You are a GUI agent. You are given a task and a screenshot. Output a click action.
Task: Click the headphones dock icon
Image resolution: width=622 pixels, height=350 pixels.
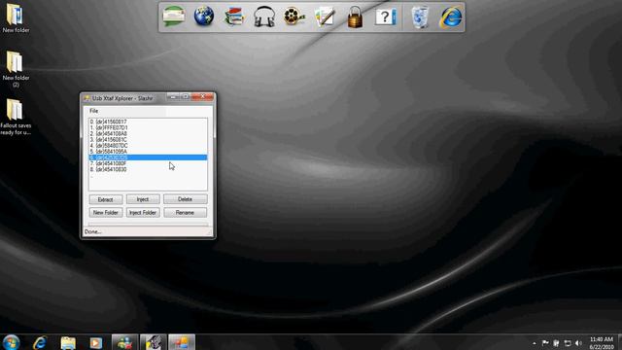tap(264, 17)
